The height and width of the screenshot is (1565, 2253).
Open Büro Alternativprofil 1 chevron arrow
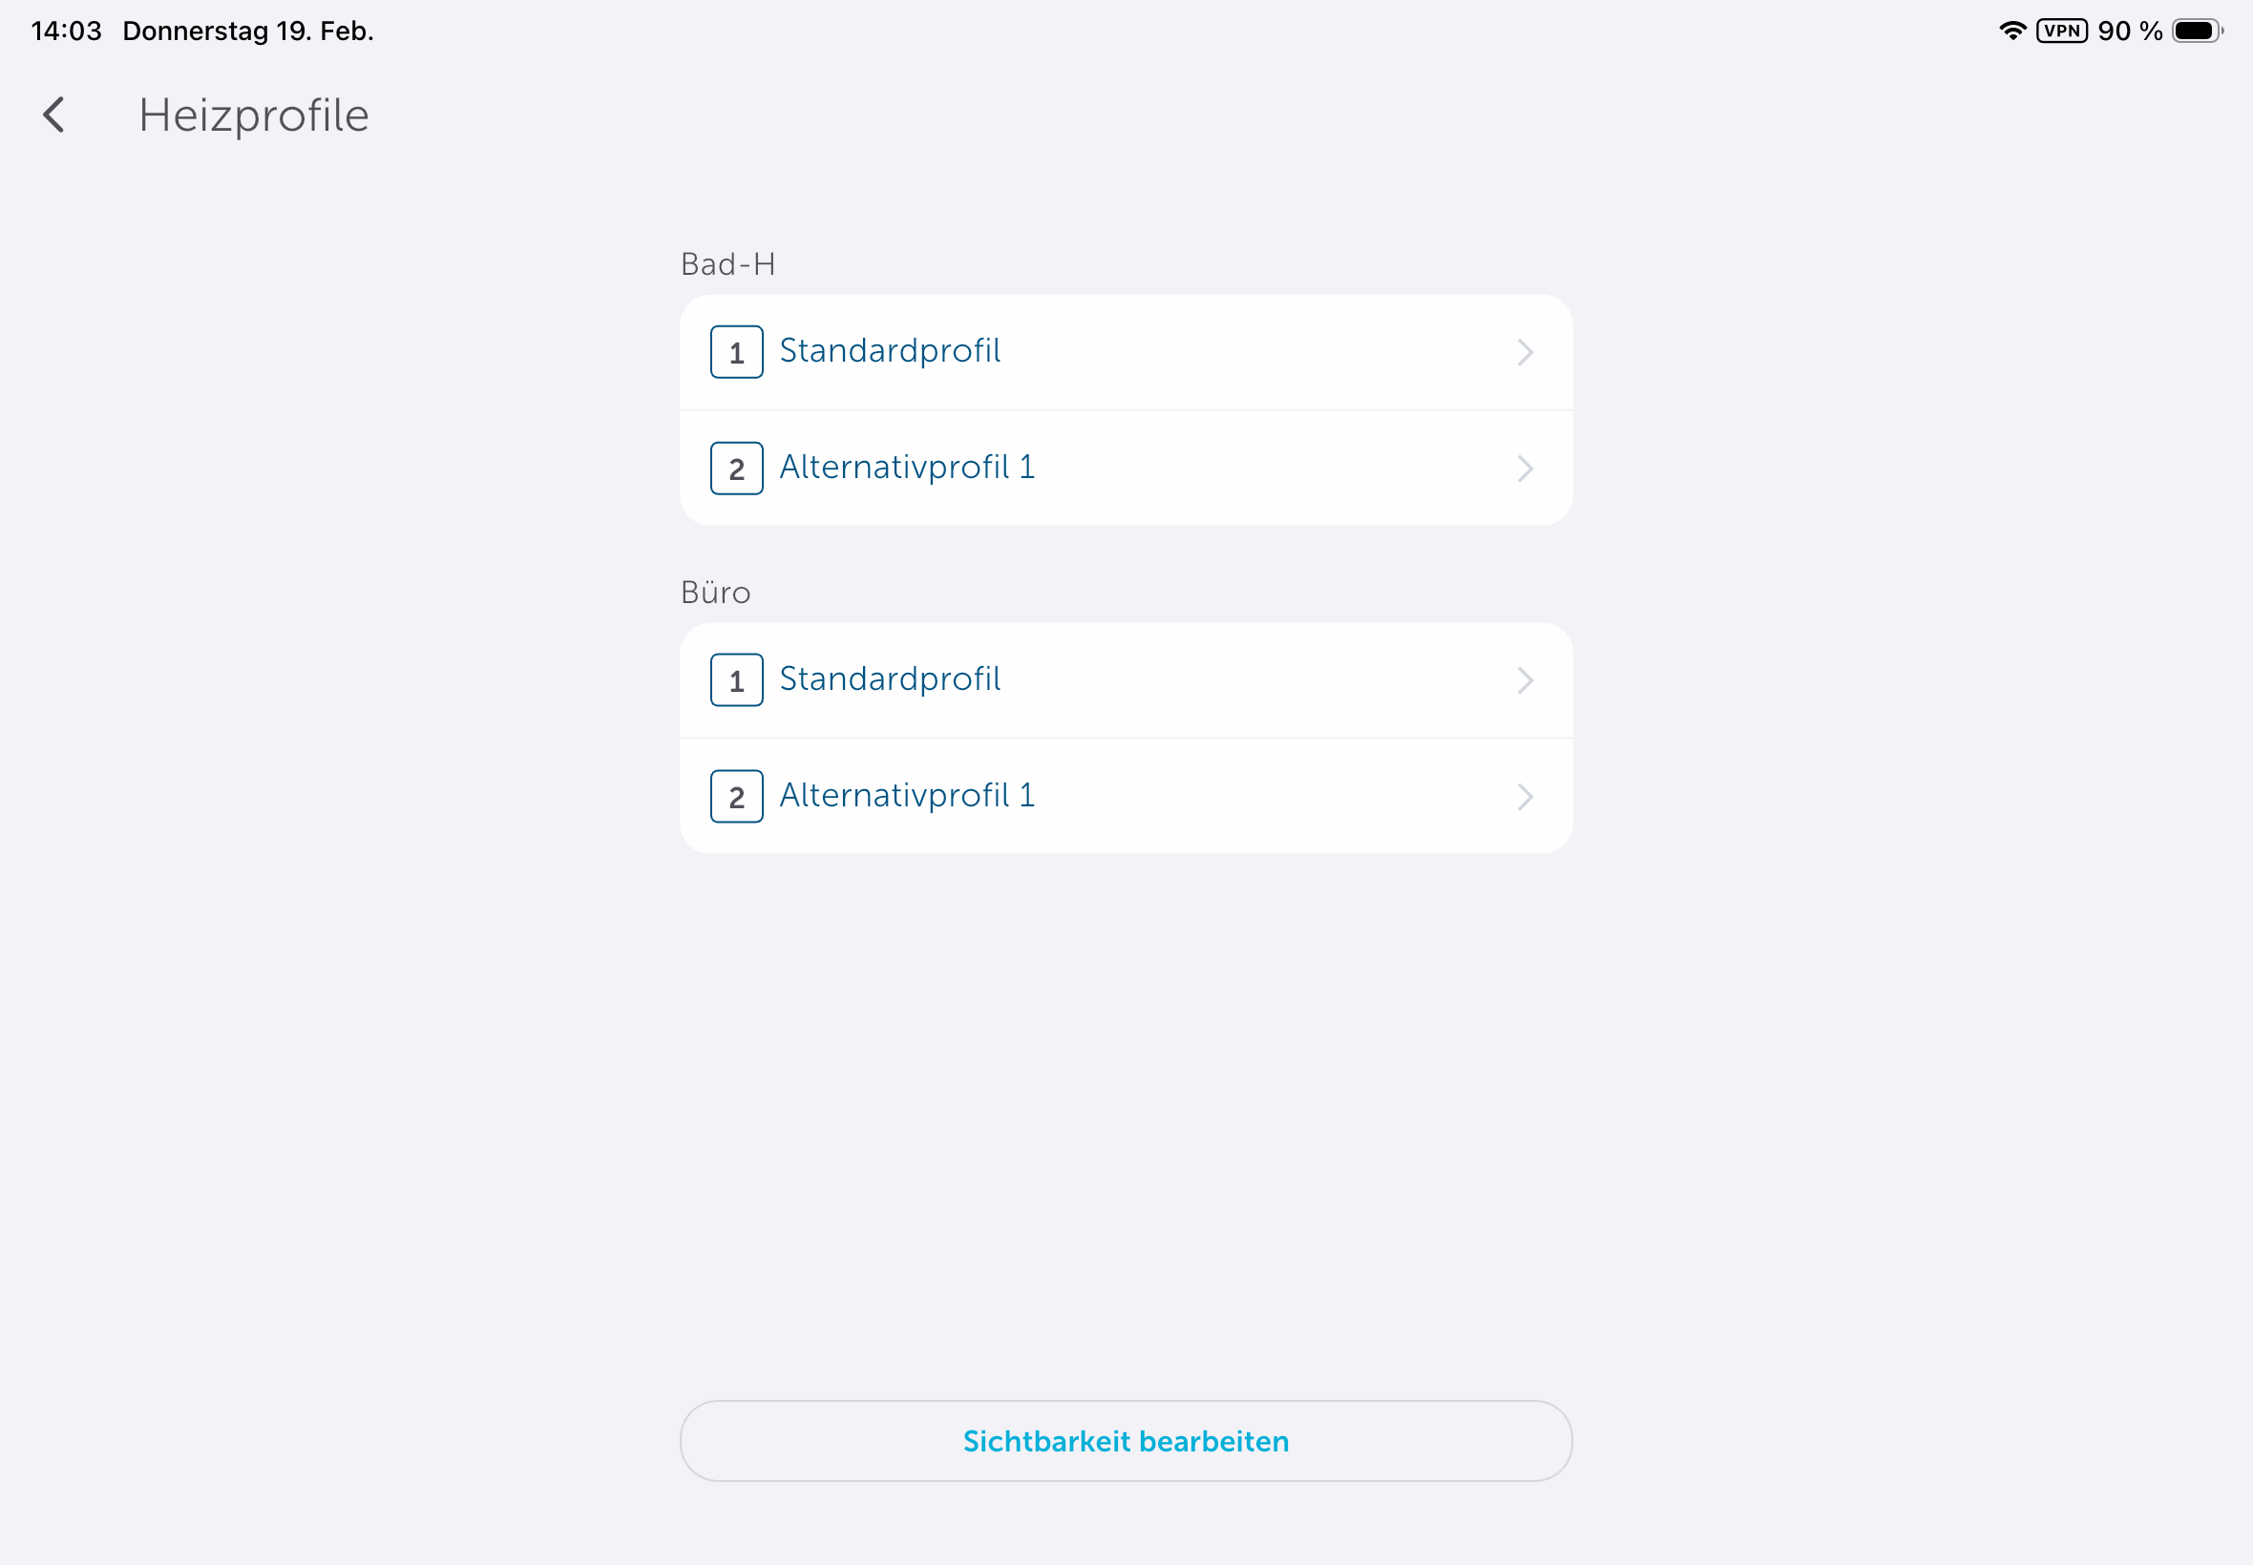pos(1525,796)
